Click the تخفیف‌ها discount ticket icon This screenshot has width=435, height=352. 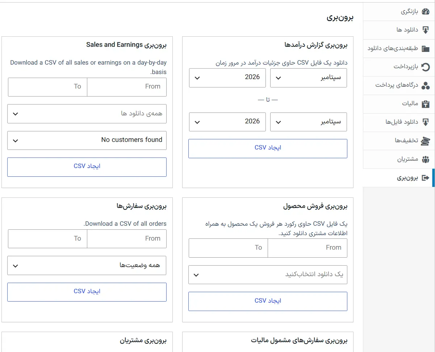[x=426, y=141]
